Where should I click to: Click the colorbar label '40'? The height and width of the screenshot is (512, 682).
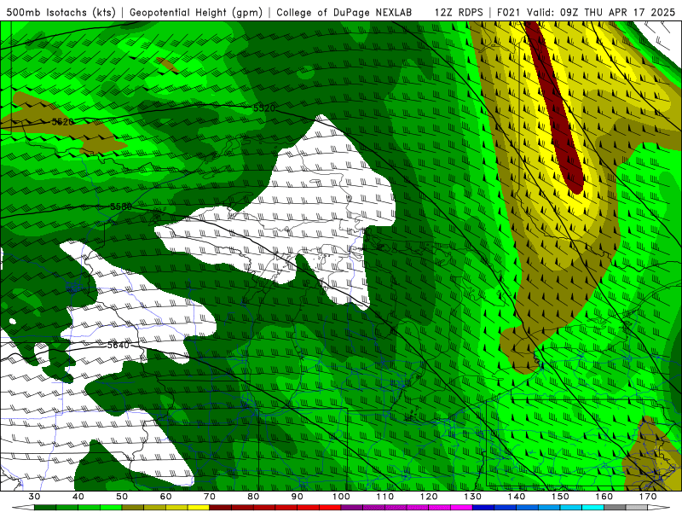pyautogui.click(x=78, y=497)
